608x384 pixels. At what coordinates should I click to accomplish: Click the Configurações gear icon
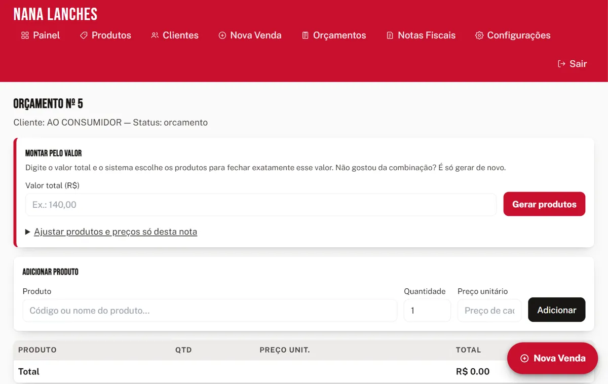point(479,35)
